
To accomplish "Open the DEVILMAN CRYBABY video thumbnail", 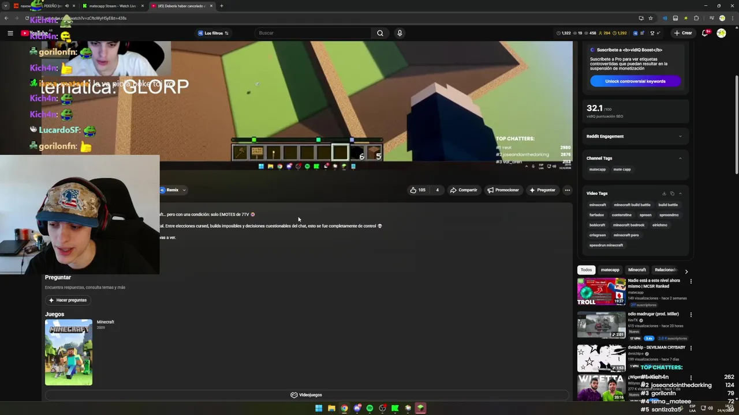I will coord(601,359).
